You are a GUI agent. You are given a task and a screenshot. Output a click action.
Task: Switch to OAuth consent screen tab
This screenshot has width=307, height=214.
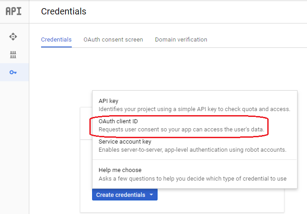113,40
